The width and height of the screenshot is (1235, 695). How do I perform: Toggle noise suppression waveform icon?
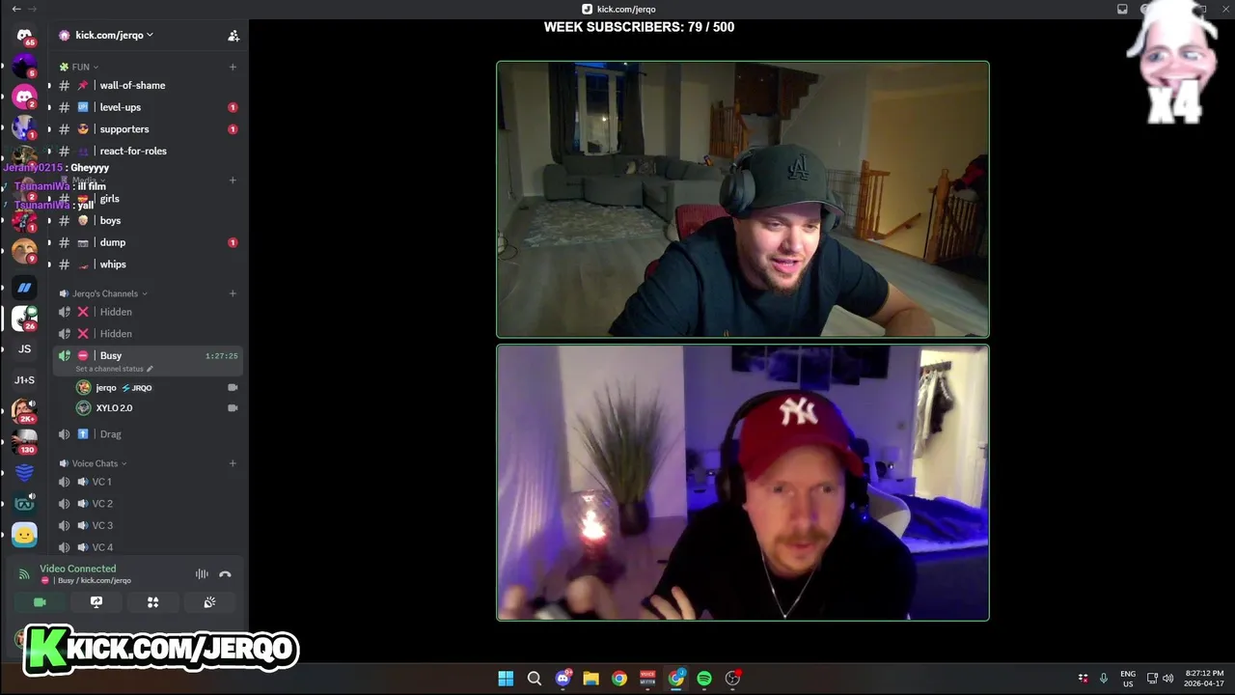tap(202, 574)
